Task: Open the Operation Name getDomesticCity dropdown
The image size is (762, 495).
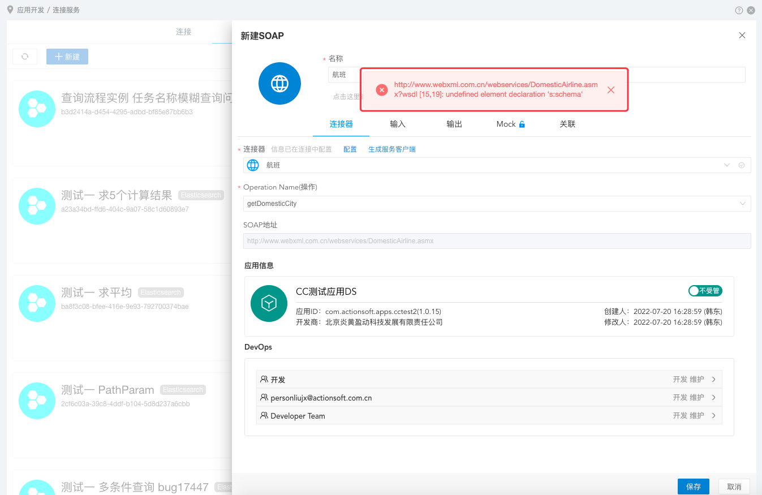Action: pyautogui.click(x=742, y=204)
